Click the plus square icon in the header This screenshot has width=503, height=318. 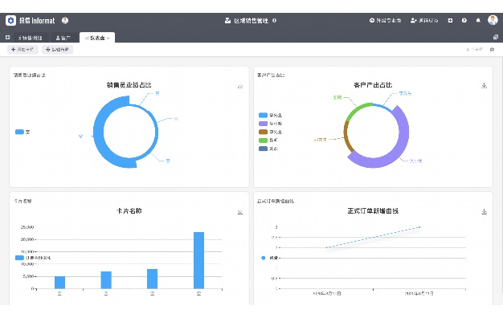[x=451, y=21]
